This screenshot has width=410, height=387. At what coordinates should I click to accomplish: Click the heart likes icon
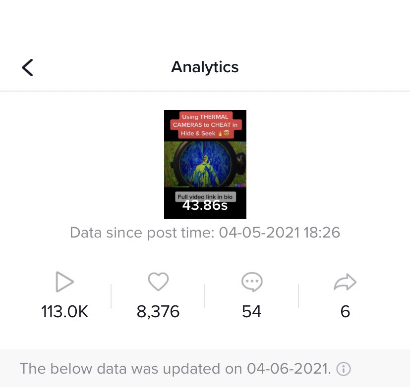click(158, 282)
